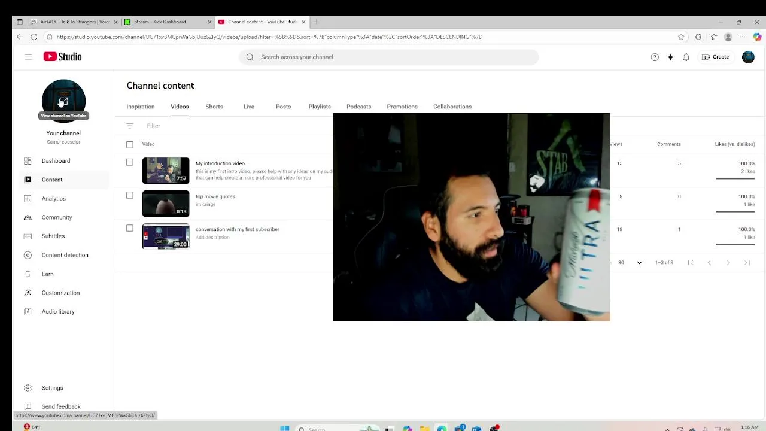This screenshot has width=766, height=431.
Task: Click the YouTube Studio logo
Action: tap(62, 57)
